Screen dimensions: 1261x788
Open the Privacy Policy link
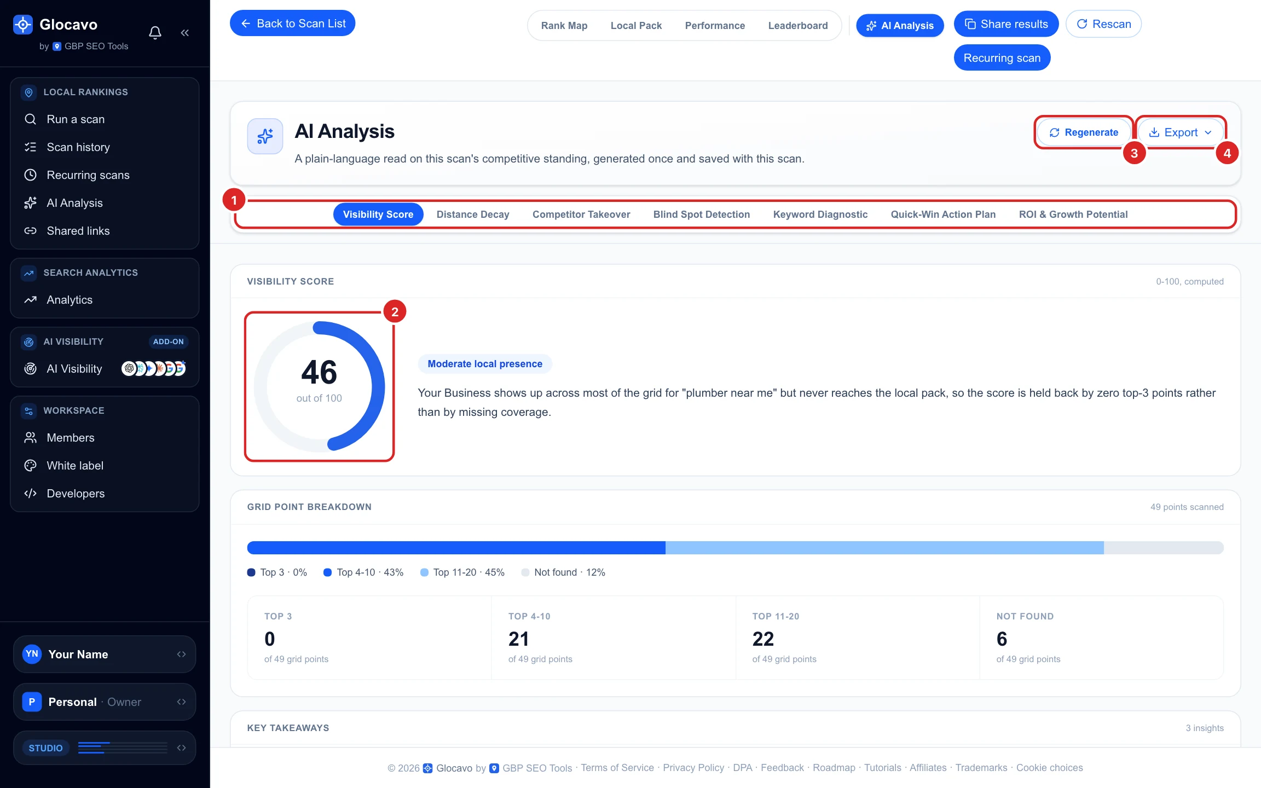tap(693, 768)
